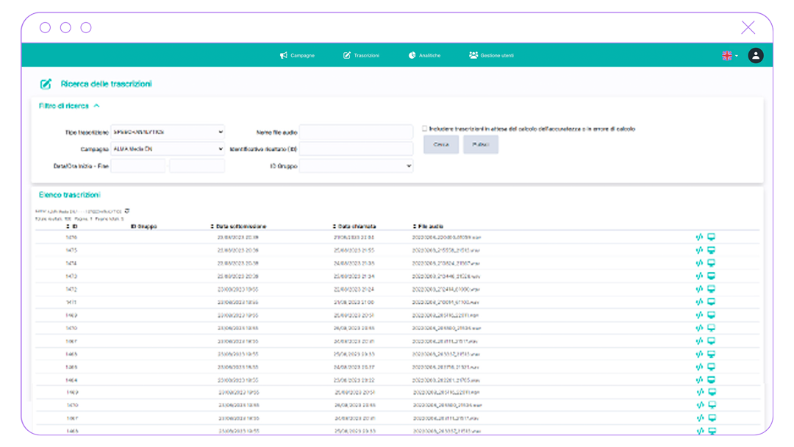Click the Nome file audio input field
Screen dimensions: 794x447
[356, 132]
